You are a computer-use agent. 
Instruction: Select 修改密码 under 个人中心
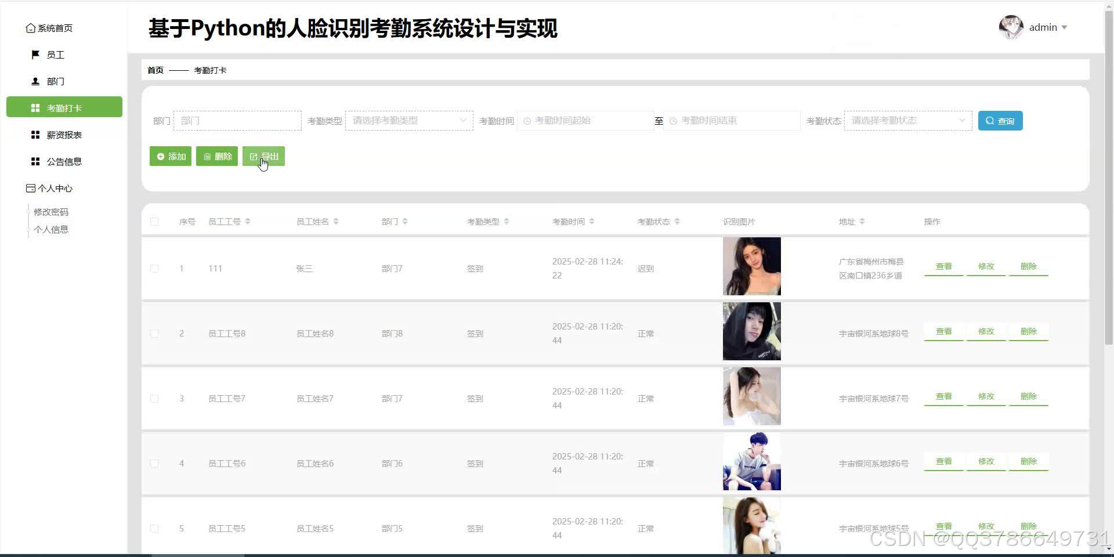tap(50, 211)
